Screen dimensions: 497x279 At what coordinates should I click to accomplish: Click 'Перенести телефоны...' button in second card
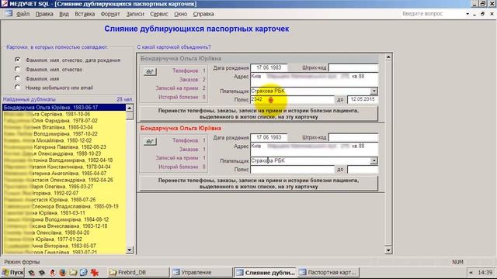coord(259,184)
